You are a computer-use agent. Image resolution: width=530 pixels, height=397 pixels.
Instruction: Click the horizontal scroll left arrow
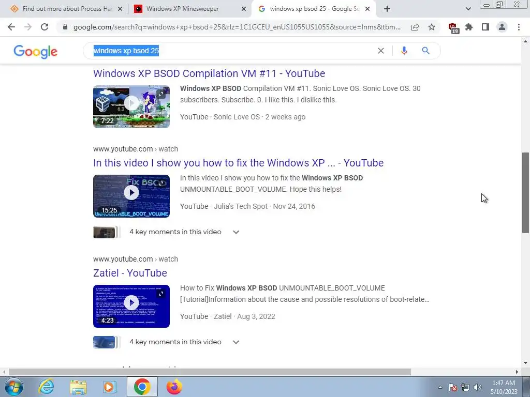pyautogui.click(x=4, y=372)
